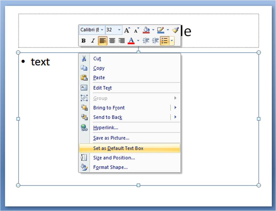
Task: Choose Edit Text from context menu
Action: pyautogui.click(x=102, y=88)
